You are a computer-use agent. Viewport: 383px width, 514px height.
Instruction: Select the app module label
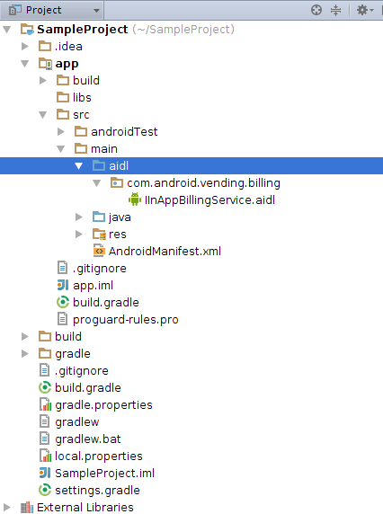[67, 64]
